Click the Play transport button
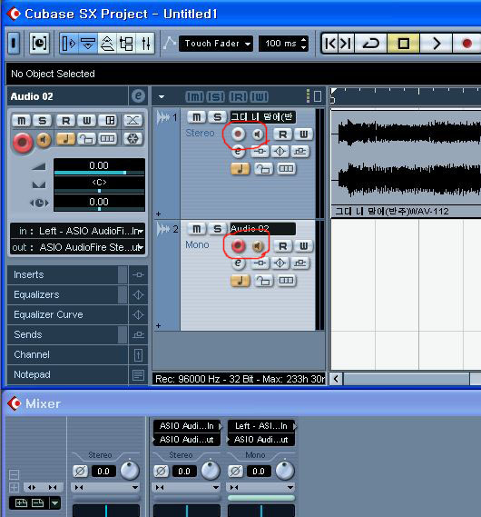Screen dimensions: 481x517 point(436,44)
